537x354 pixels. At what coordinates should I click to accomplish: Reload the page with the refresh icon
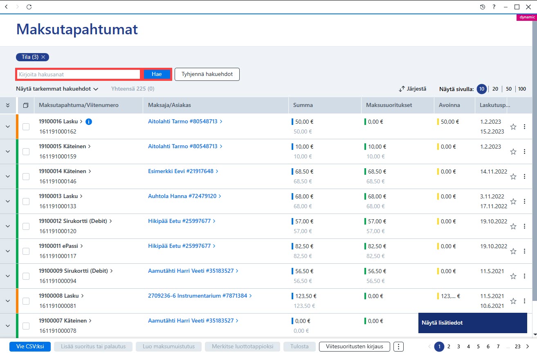[29, 7]
